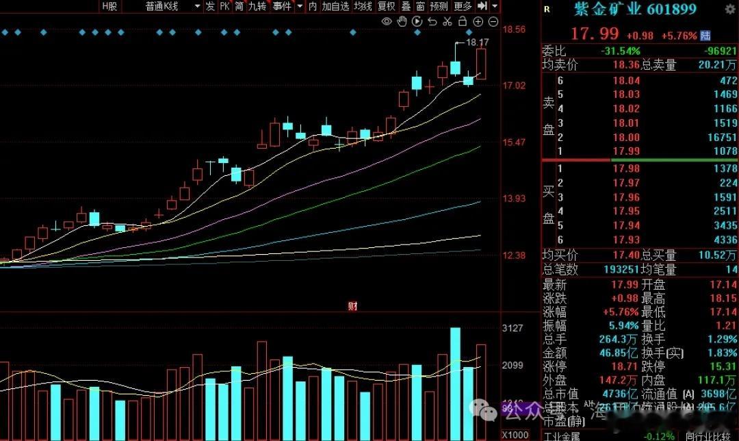Expand the 普通K线 chart type dropdown
The width and height of the screenshot is (739, 441).
[x=197, y=6]
